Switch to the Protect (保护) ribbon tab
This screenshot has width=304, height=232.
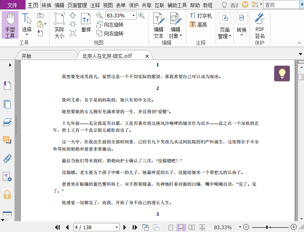tap(133, 5)
